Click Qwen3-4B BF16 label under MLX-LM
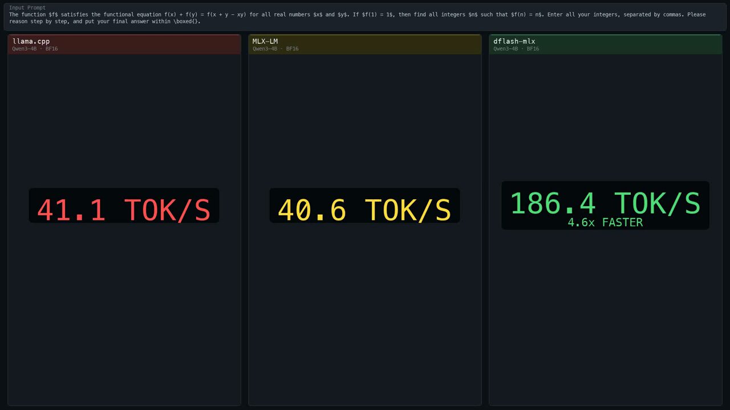This screenshot has height=410, width=730. click(x=275, y=49)
